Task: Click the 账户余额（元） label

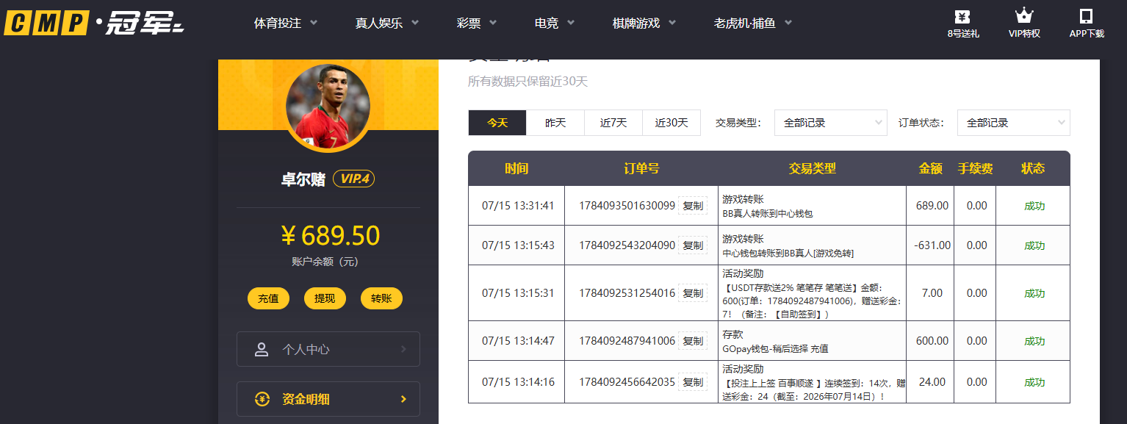Action: [x=325, y=262]
